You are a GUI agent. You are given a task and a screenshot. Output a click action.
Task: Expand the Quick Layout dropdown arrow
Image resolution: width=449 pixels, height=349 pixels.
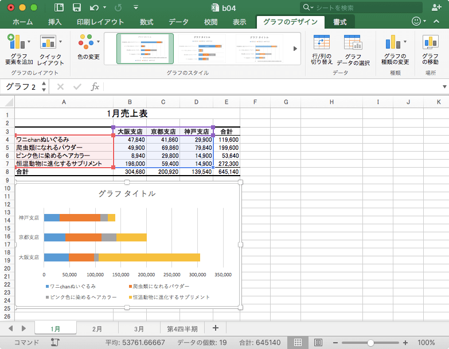coord(60,42)
